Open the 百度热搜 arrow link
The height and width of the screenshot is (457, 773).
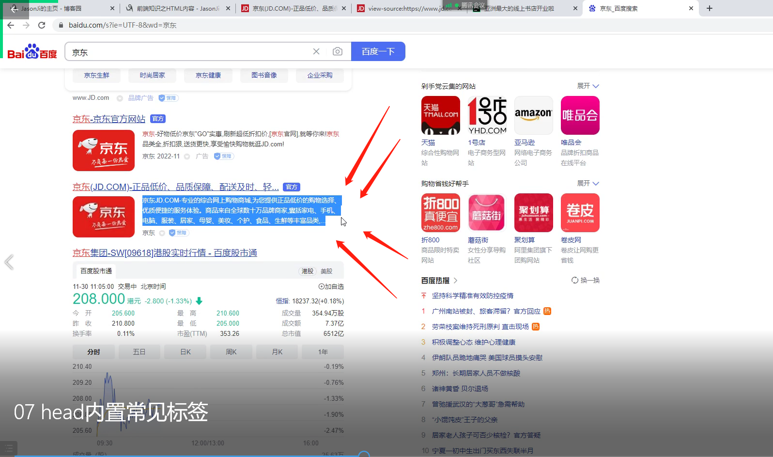coord(455,280)
